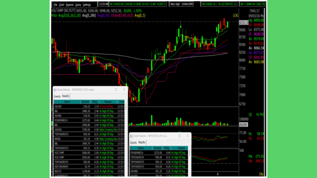Click the MTFNOV25 Event Selector window icon
317x178 pixels.
click(x=55, y=90)
